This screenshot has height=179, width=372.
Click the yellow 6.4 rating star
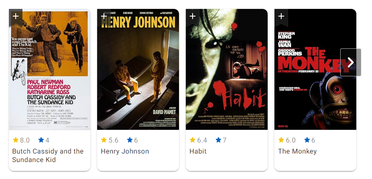[x=193, y=140]
